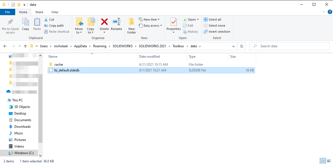The height and width of the screenshot is (164, 333).
Task: Open the Easy access dropdown
Action: (x=150, y=26)
